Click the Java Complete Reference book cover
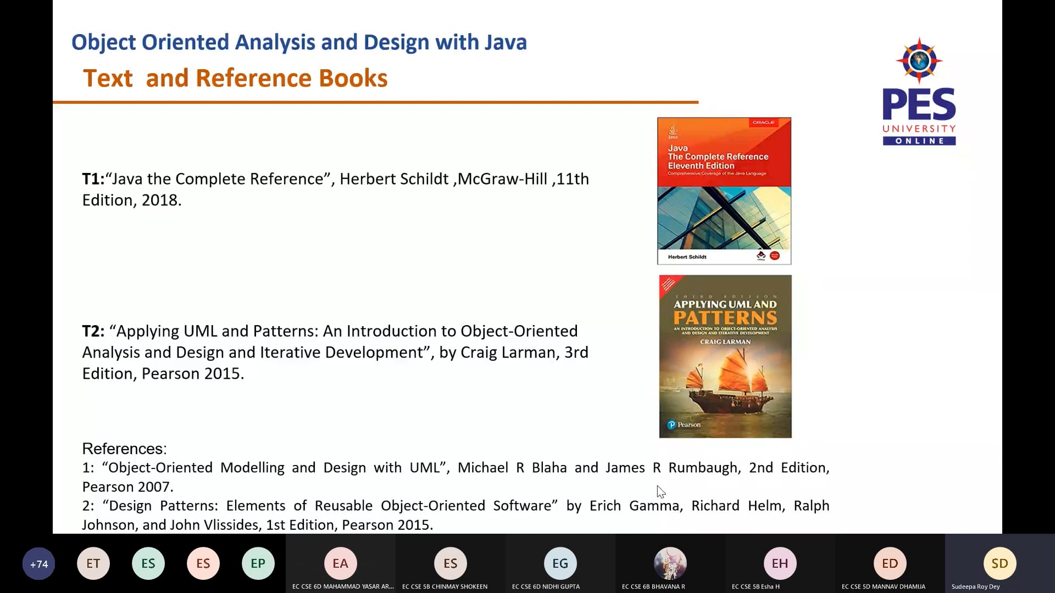This screenshot has width=1055, height=593. point(724,191)
